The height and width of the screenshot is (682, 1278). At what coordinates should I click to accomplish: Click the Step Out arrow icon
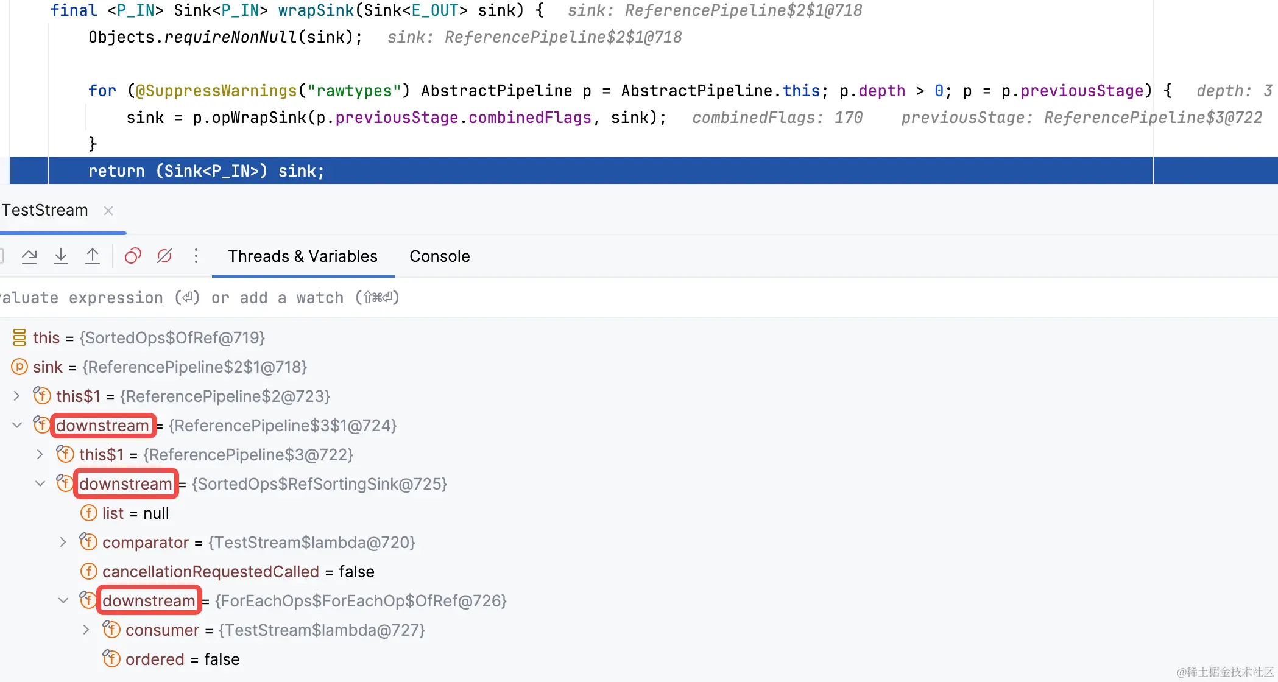[93, 256]
